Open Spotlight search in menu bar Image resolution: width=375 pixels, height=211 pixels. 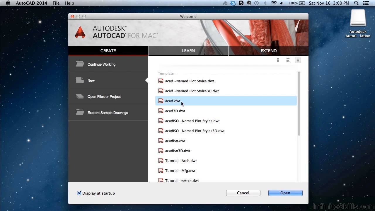356,3
